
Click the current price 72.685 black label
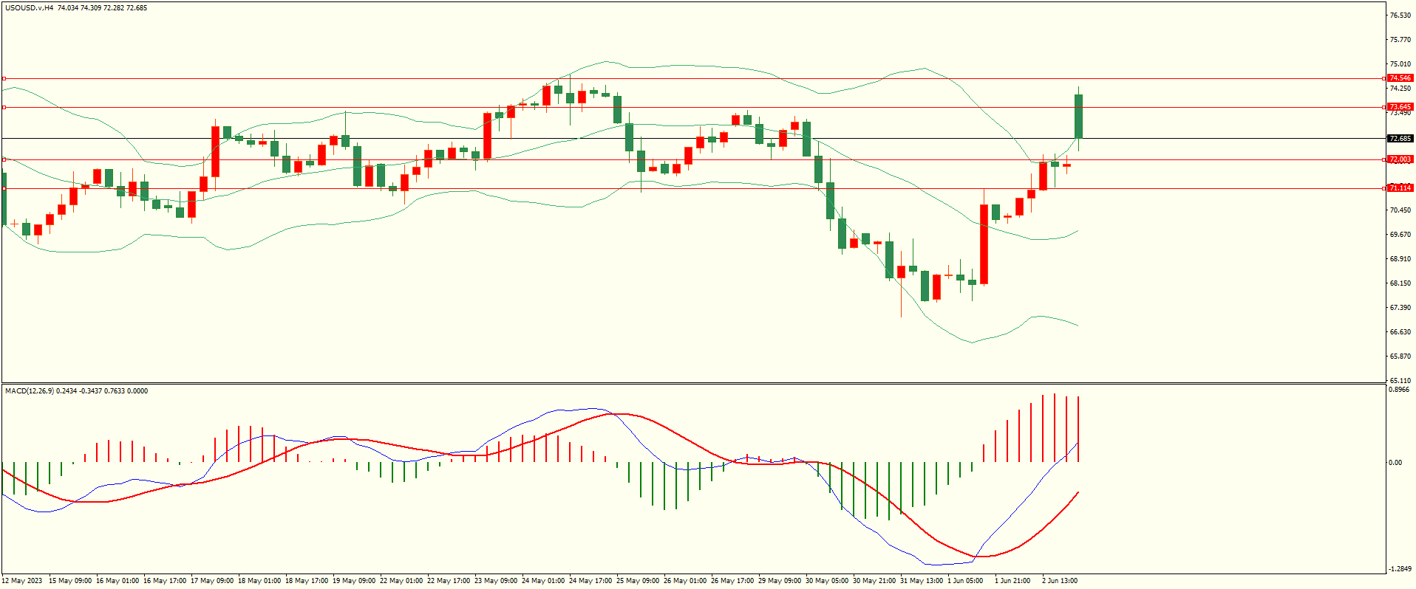pos(1400,139)
